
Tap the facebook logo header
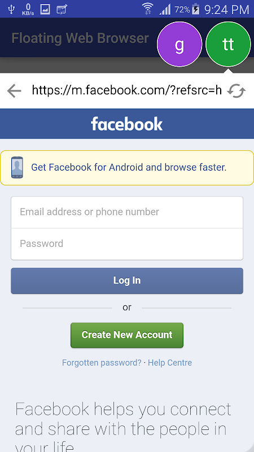(x=126, y=124)
